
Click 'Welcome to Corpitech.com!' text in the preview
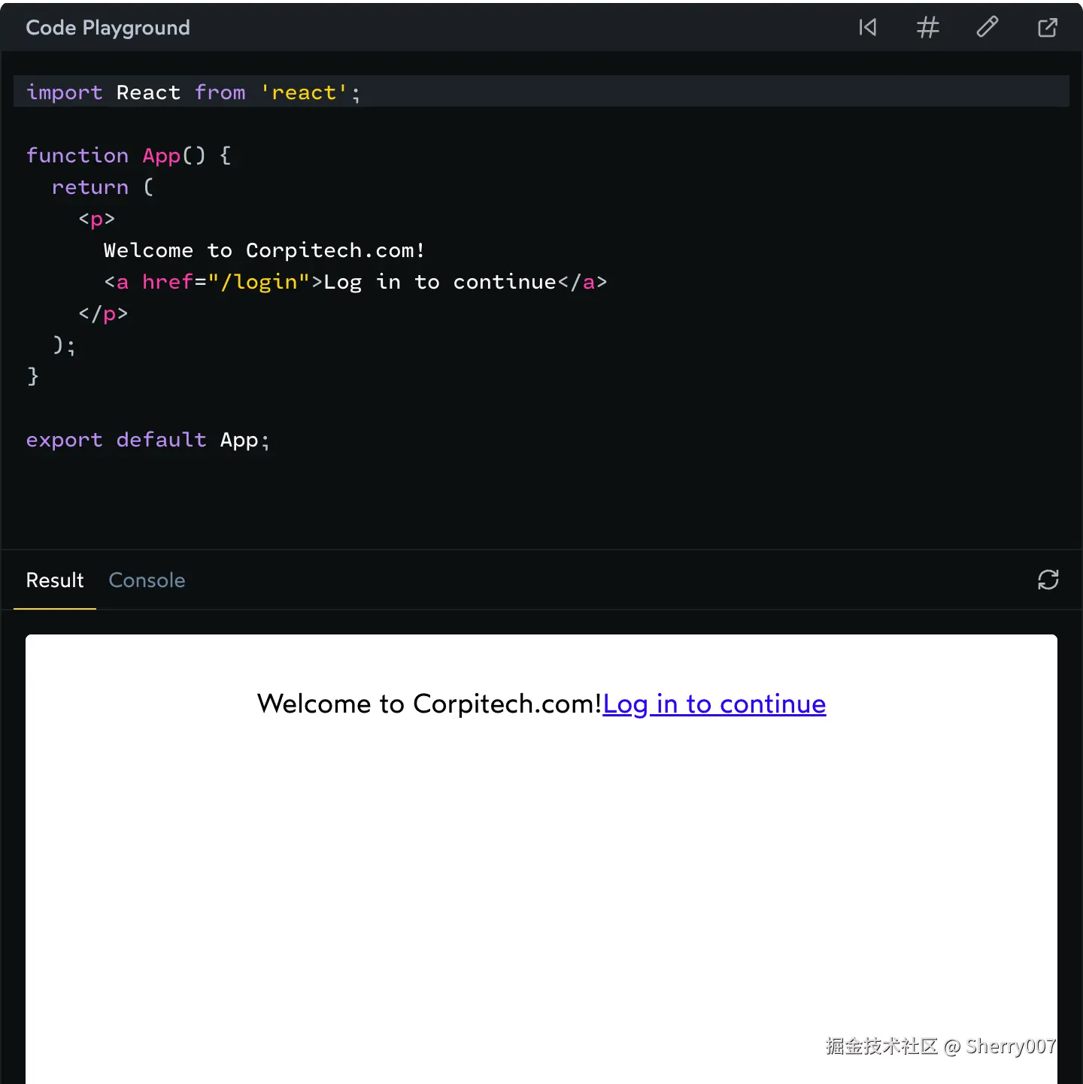[429, 704]
